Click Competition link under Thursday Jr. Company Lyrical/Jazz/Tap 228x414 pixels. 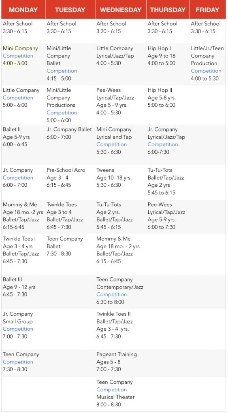163,144
